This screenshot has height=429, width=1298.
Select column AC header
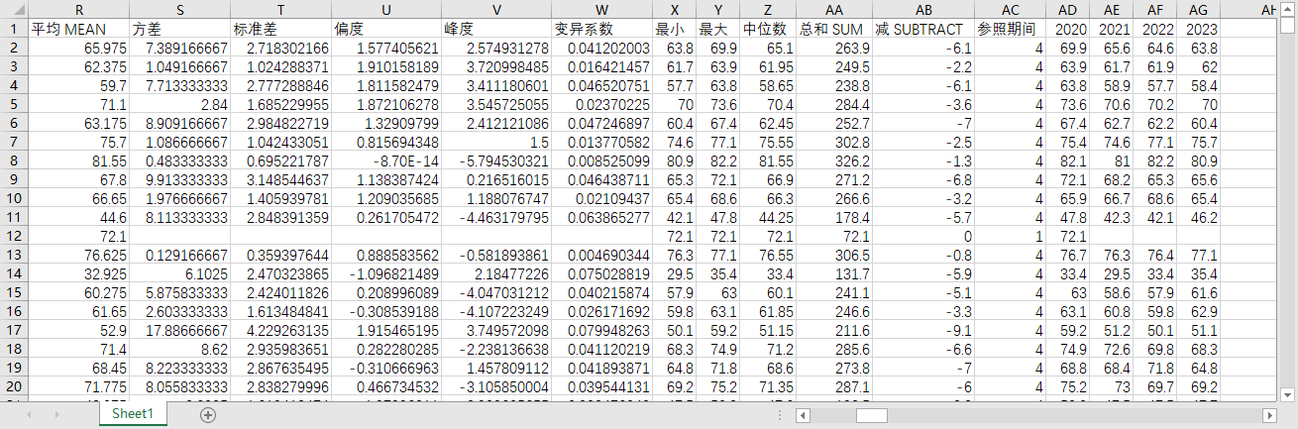(x=1010, y=9)
